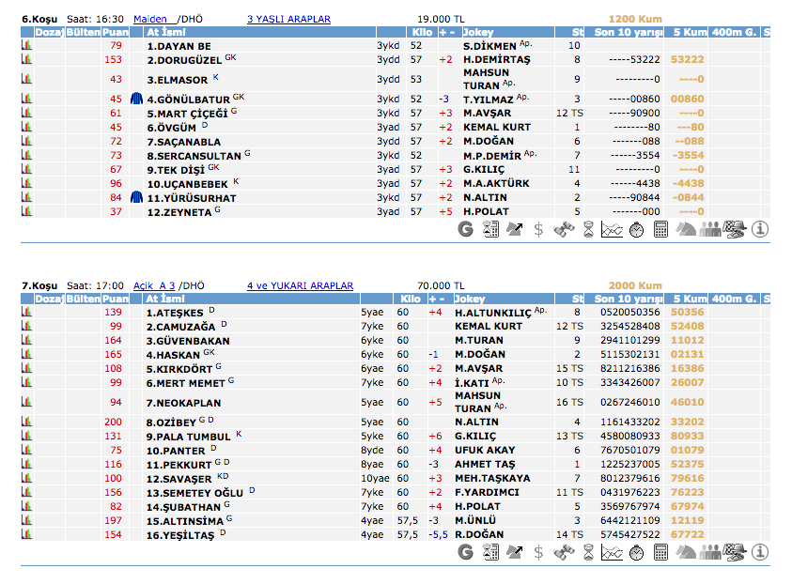Open bar chart icon beside 1.ATEŞKES
Viewport: 792px width, 584px height.
[x=26, y=312]
